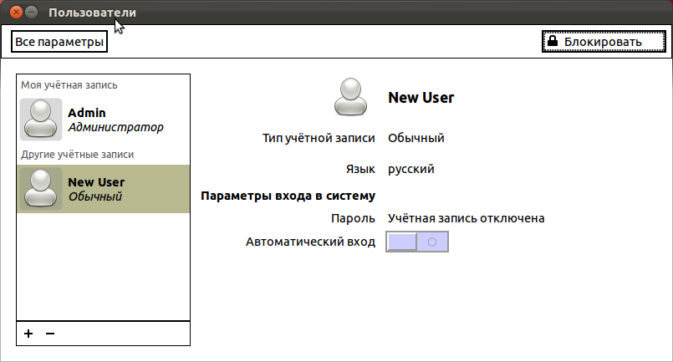Image resolution: width=673 pixels, height=362 pixels.
Task: Click the Пользователи window title
Action: click(92, 13)
